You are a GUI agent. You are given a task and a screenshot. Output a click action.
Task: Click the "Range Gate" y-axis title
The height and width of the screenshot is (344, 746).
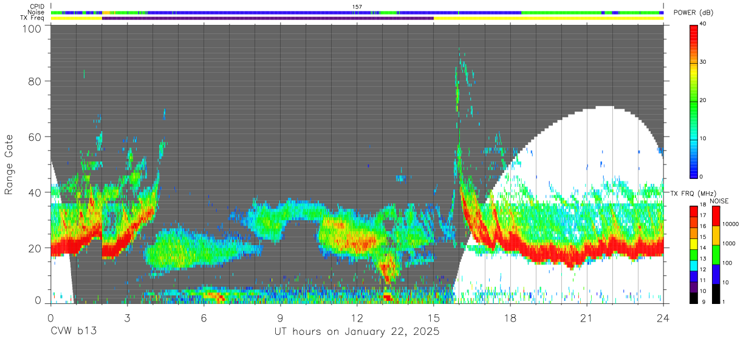[x=10, y=164]
